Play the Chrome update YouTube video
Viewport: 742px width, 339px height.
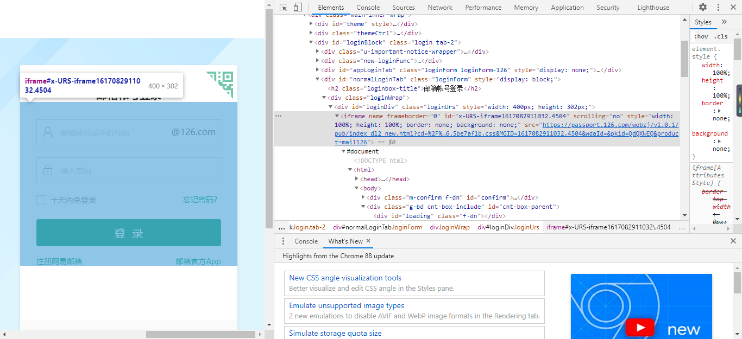pos(640,328)
